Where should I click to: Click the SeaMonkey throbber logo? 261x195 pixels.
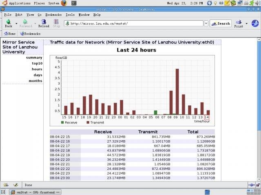254,23
